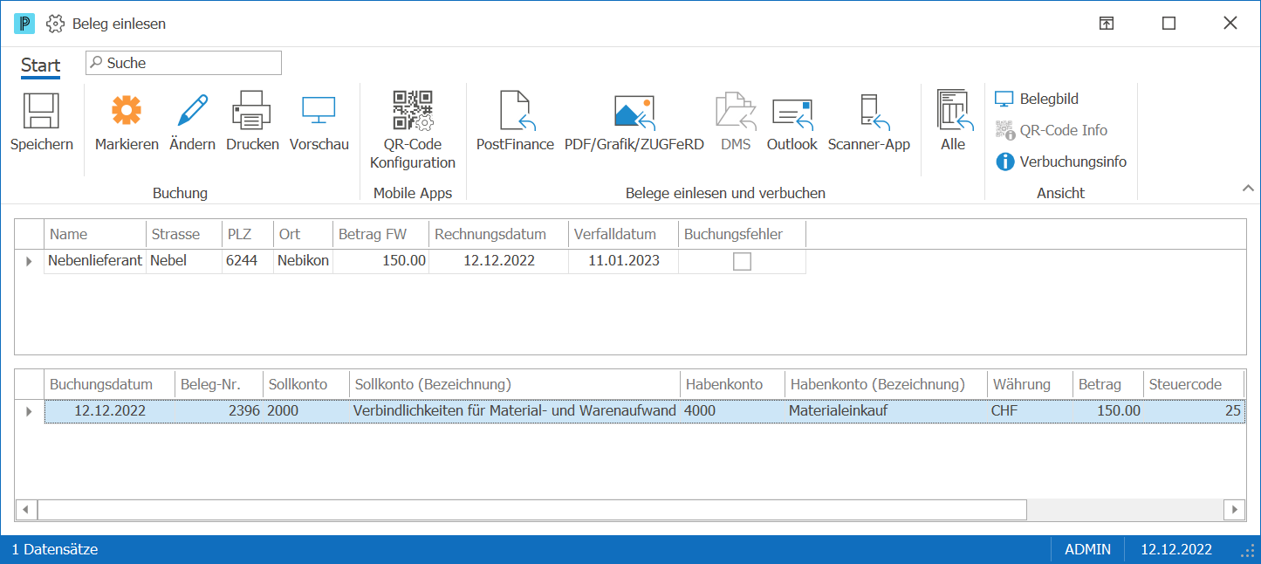The height and width of the screenshot is (564, 1261).
Task: Click the Verfalldatum column header
Action: tap(623, 234)
